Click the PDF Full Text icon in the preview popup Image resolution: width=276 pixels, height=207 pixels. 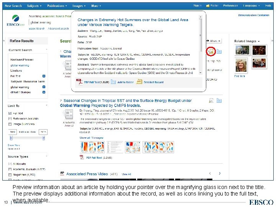[x=79, y=82]
